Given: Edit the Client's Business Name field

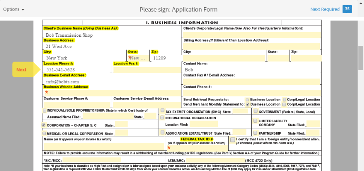Looking at the screenshot, I should point(112,35).
